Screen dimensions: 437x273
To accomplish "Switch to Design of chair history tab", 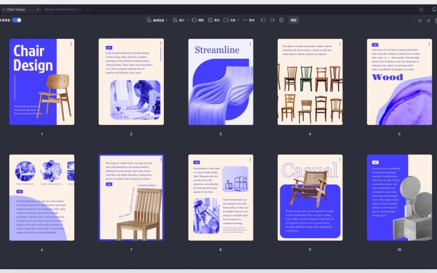I will coord(60,9).
